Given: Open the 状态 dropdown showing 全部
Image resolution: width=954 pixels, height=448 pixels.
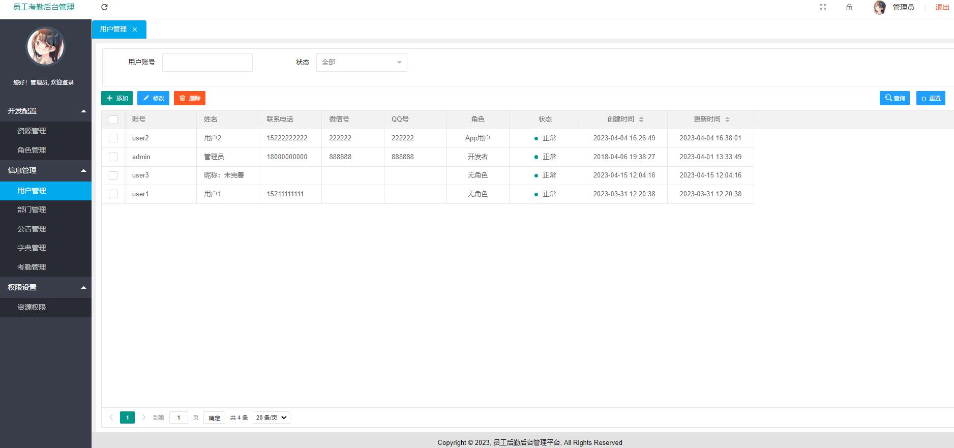Looking at the screenshot, I should [x=362, y=63].
